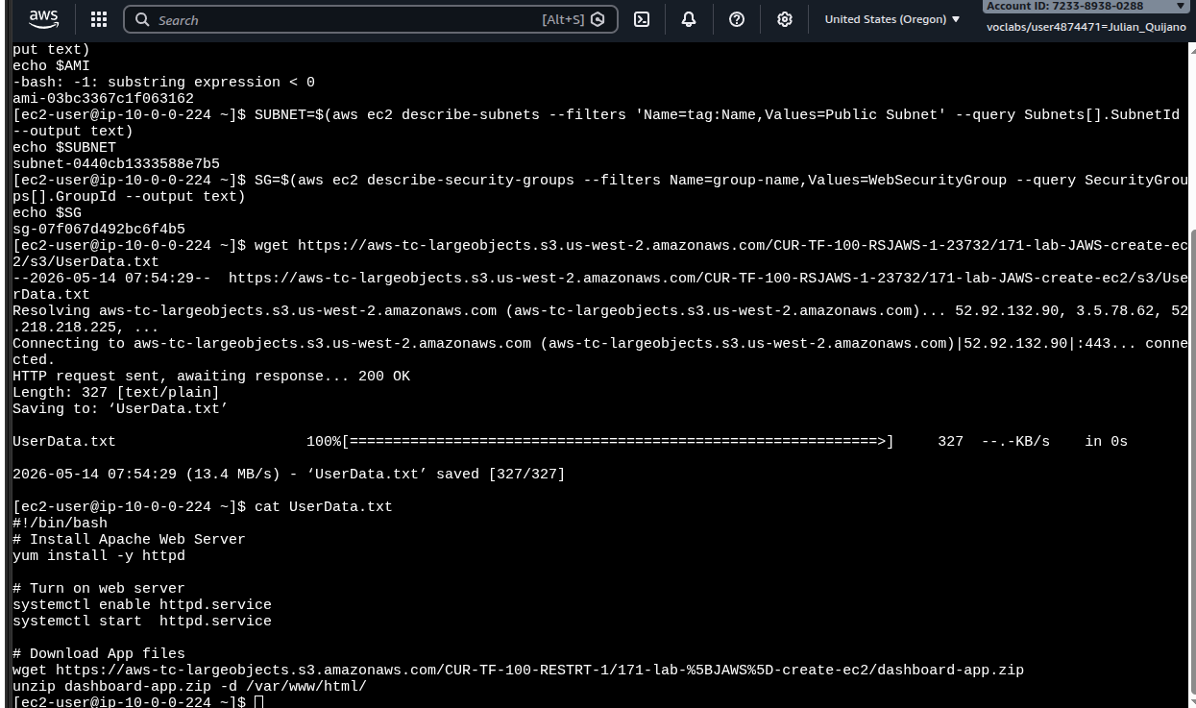Open the help question mark menu

tap(737, 19)
